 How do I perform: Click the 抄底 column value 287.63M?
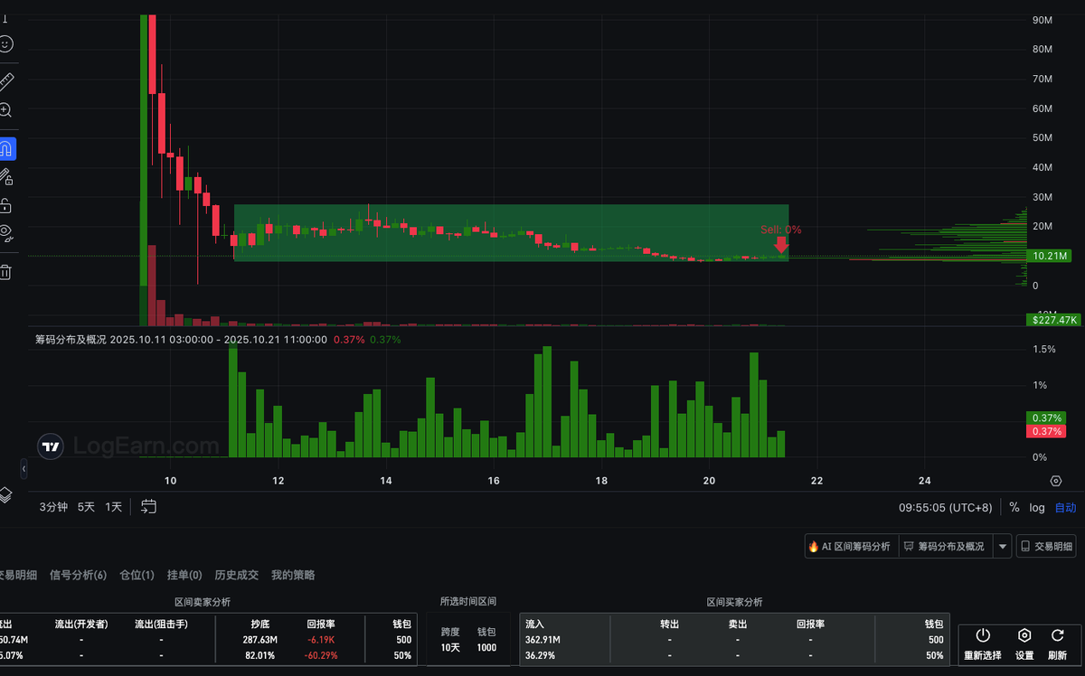[259, 640]
